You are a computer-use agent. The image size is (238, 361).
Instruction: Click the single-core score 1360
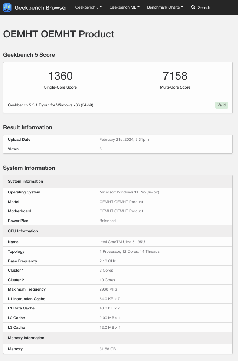point(61,76)
